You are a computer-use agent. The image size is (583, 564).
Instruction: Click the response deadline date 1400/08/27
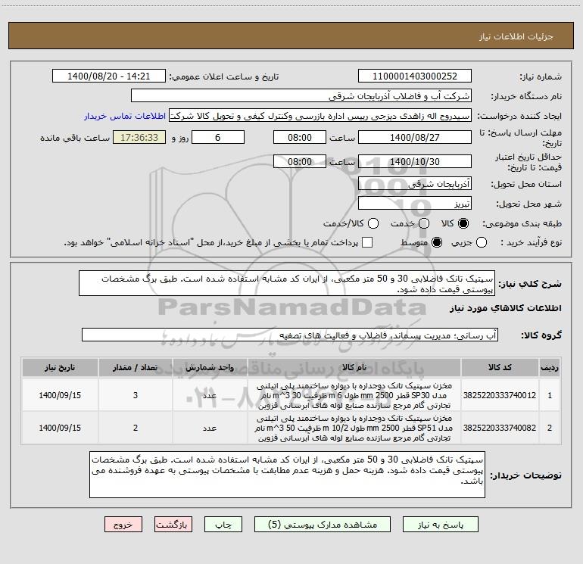pyautogui.click(x=415, y=138)
